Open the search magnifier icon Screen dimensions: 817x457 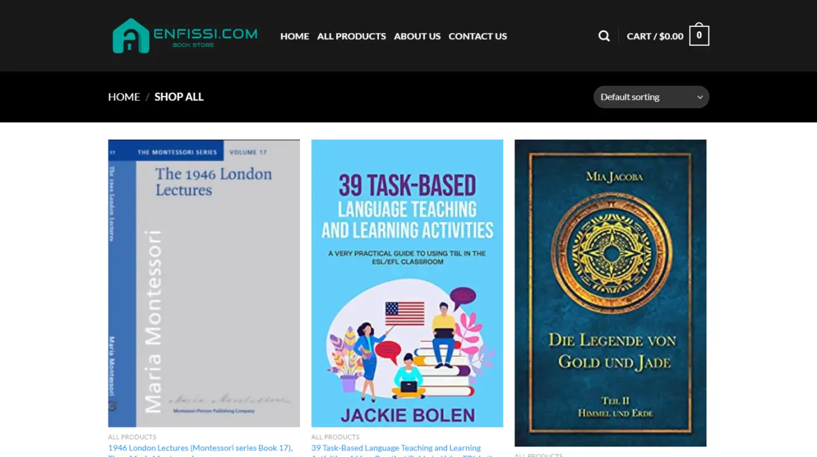604,36
